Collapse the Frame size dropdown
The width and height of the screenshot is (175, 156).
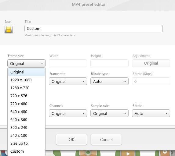pos(27,63)
